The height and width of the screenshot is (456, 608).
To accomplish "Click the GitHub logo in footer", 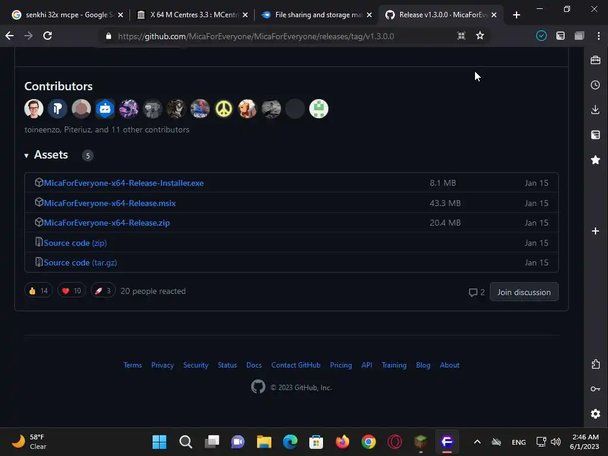I will (258, 387).
